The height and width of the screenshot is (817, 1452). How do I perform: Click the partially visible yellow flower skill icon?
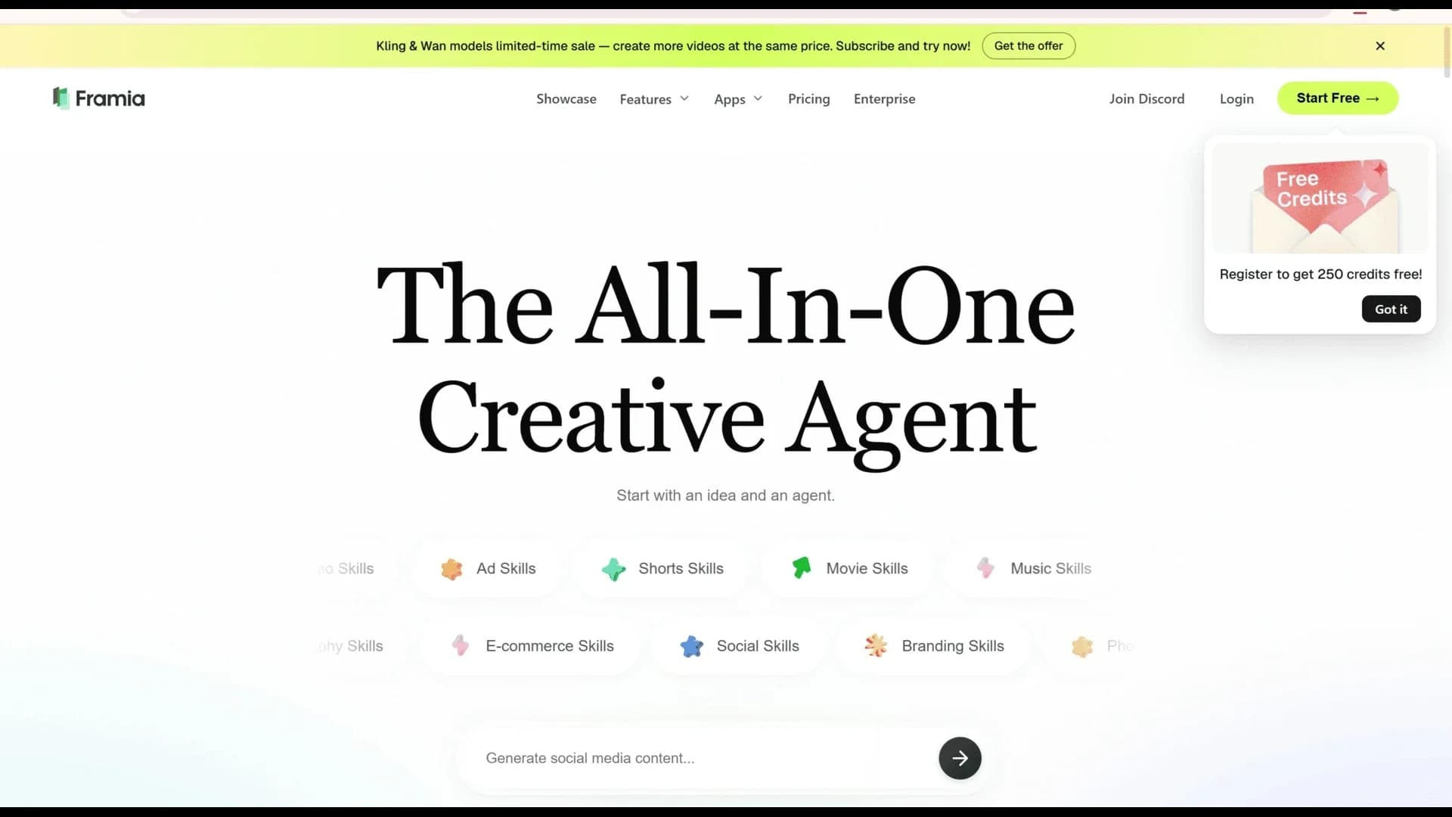point(1082,647)
